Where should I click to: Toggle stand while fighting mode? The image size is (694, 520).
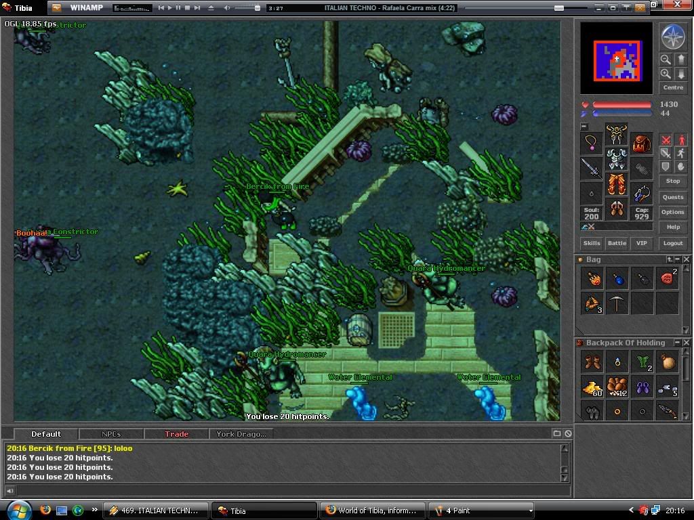(x=680, y=140)
